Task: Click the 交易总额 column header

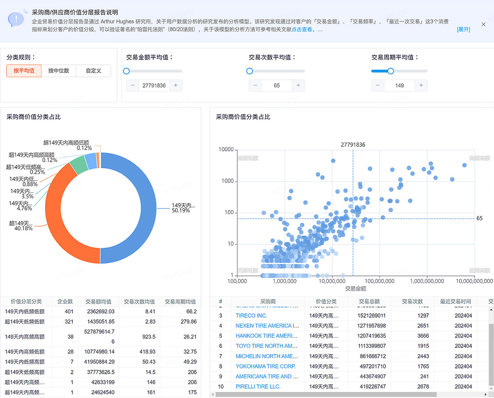Action: (369, 301)
